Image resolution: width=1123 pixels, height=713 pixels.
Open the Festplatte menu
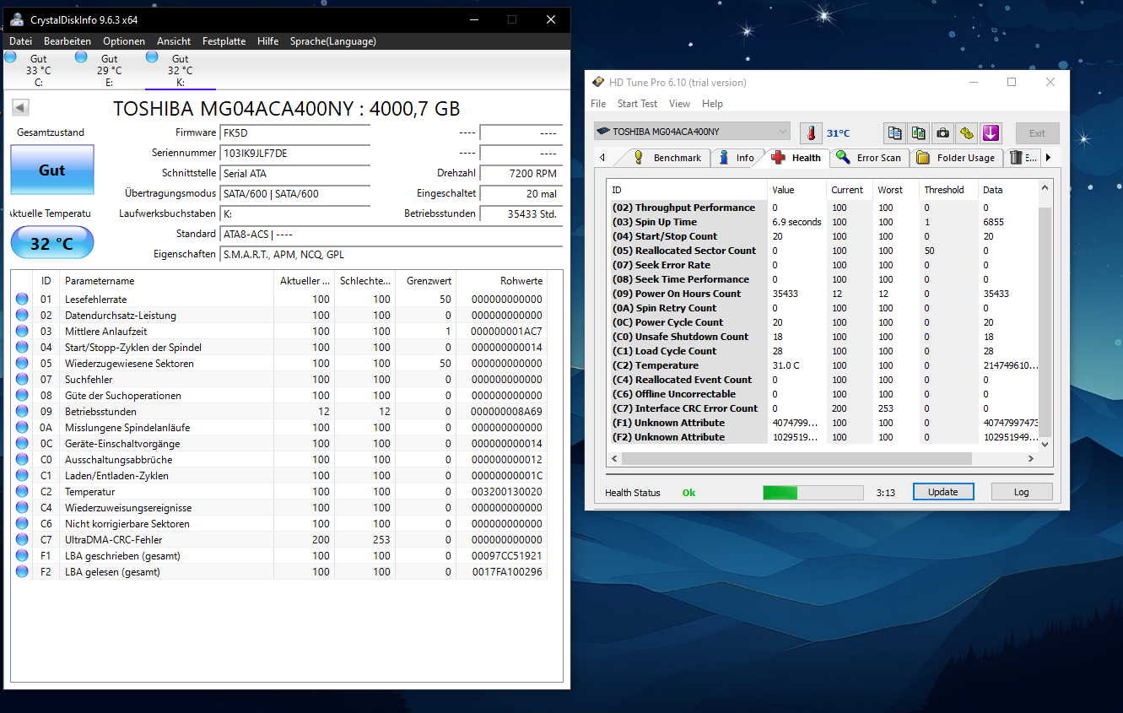[x=224, y=41]
